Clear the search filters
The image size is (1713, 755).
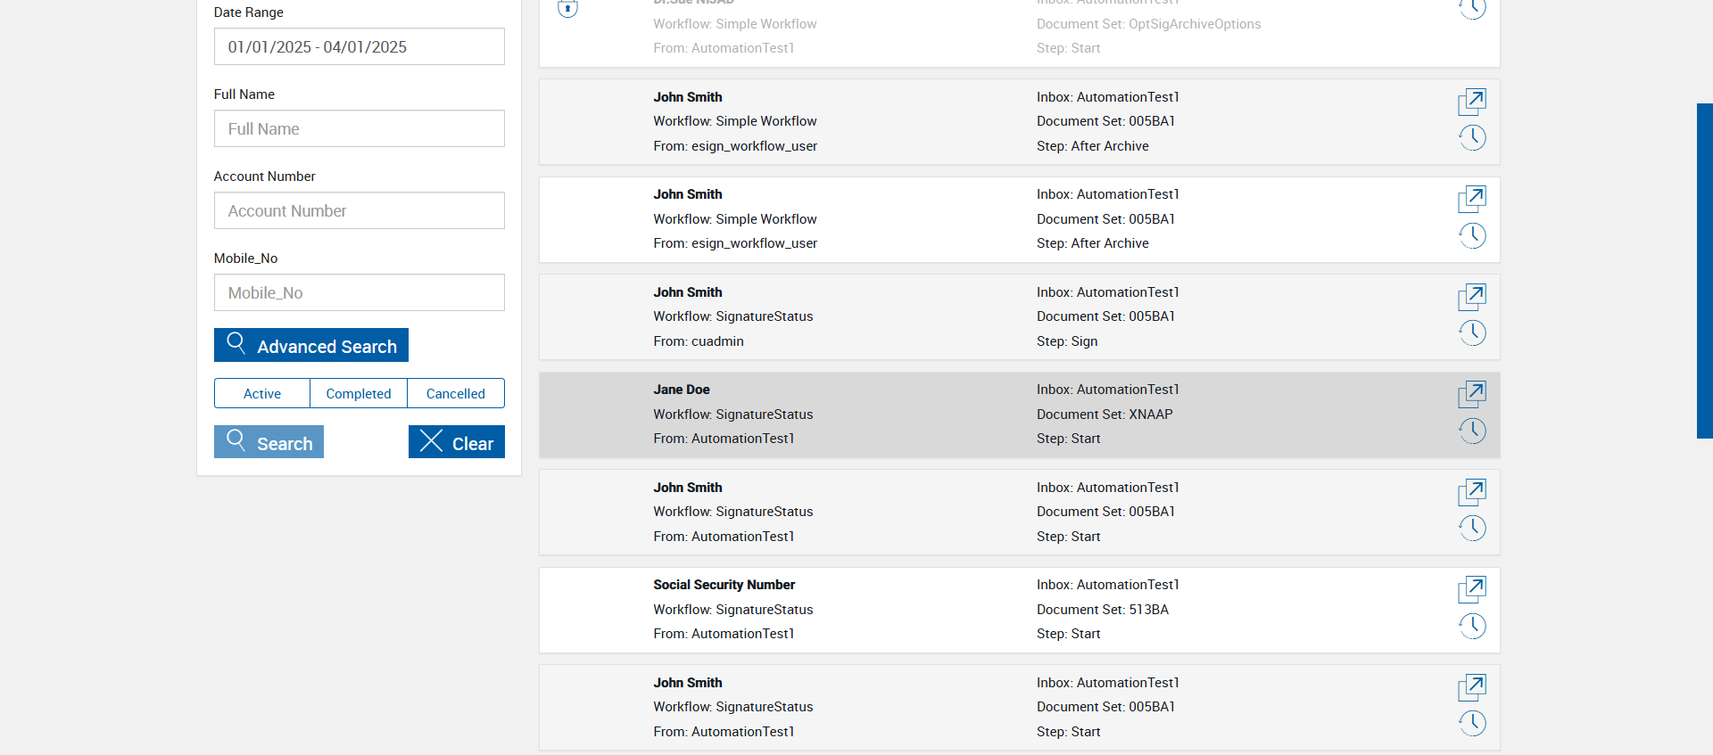457,442
